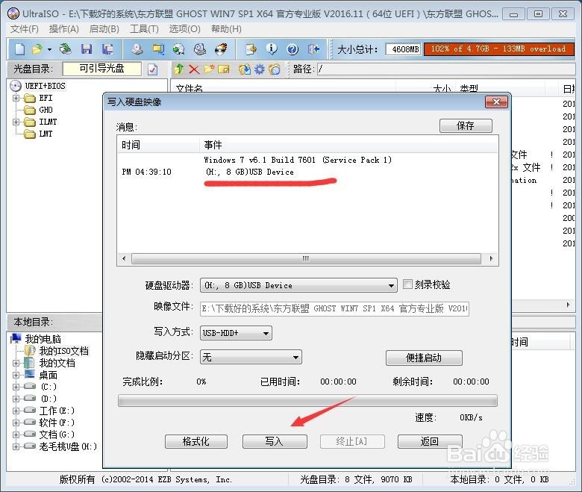Enable the 刻录校验 checkbox

coord(407,284)
